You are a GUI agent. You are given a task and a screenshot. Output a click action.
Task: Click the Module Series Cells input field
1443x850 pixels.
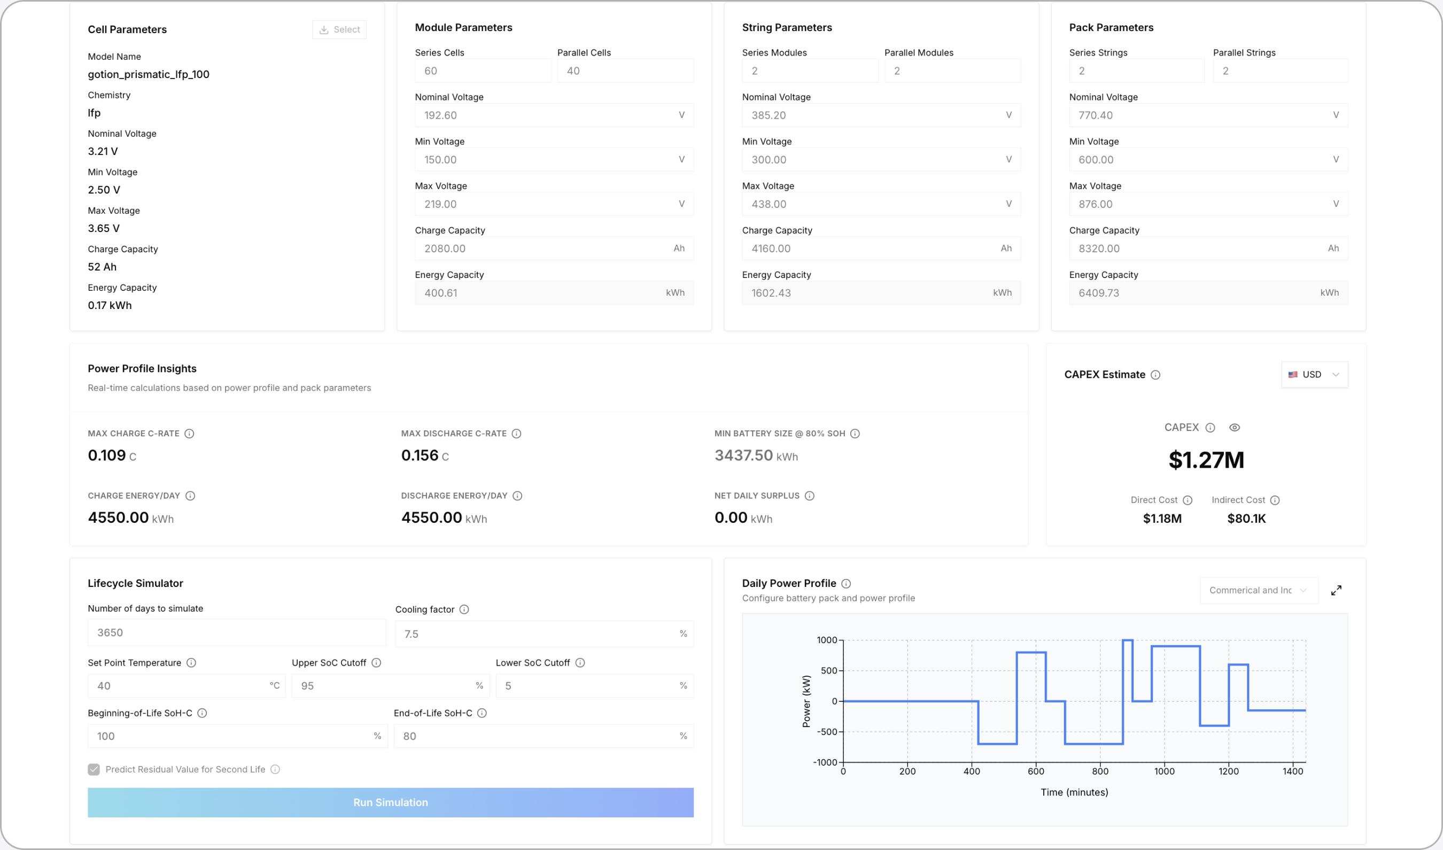click(483, 71)
